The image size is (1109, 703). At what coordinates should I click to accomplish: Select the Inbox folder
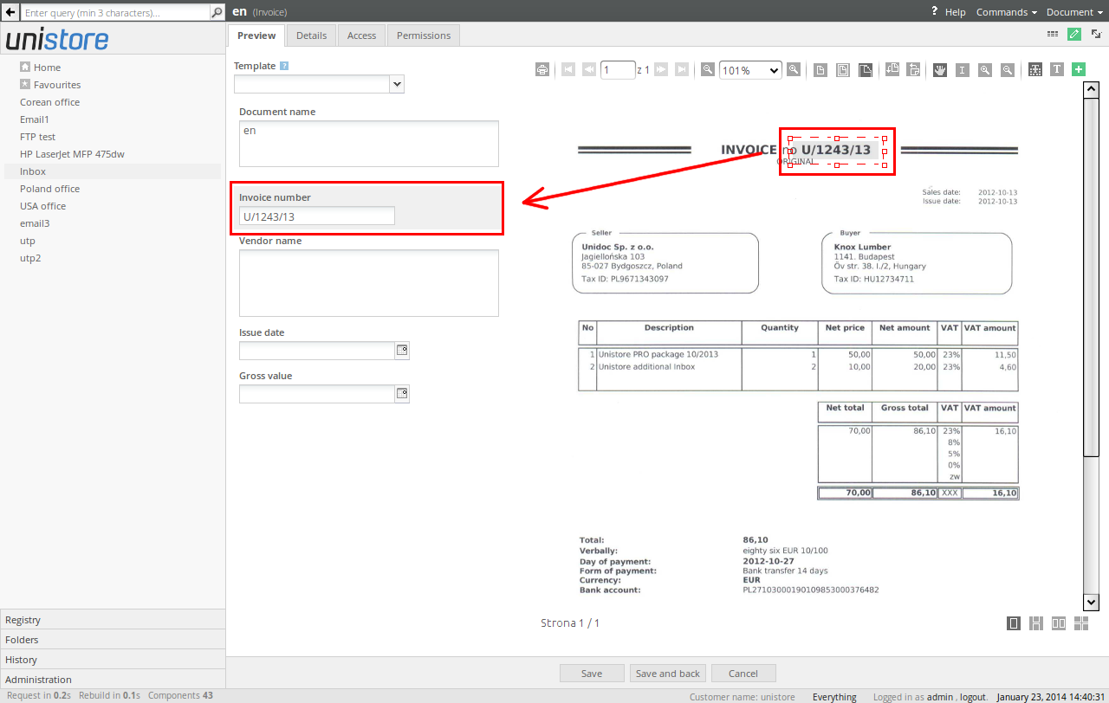pyautogui.click(x=33, y=171)
